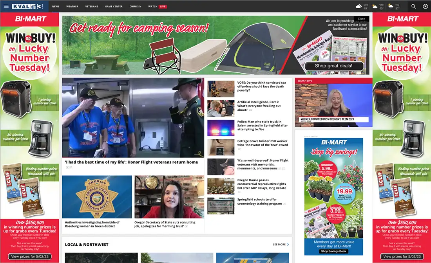Open Cottage Grove lumber mill worker headline
Image resolution: width=431 pixels, height=263 pixels.
[x=263, y=143]
